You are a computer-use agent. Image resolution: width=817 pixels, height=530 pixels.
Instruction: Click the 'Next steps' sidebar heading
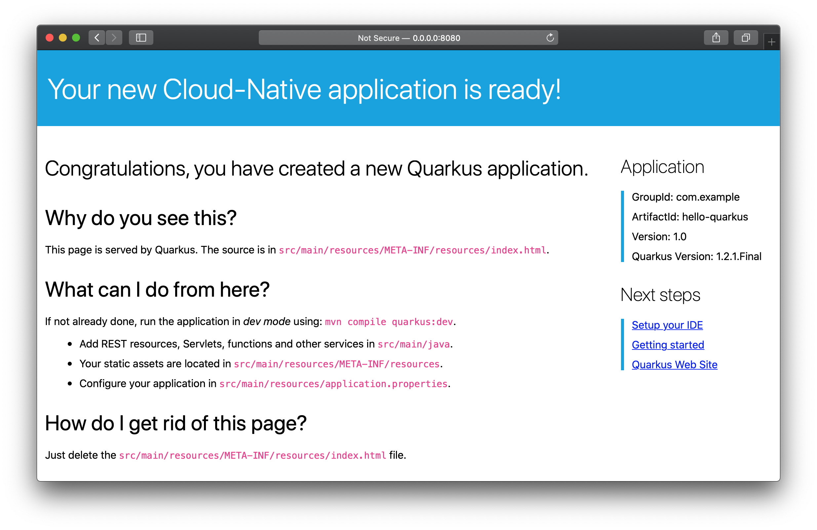660,295
